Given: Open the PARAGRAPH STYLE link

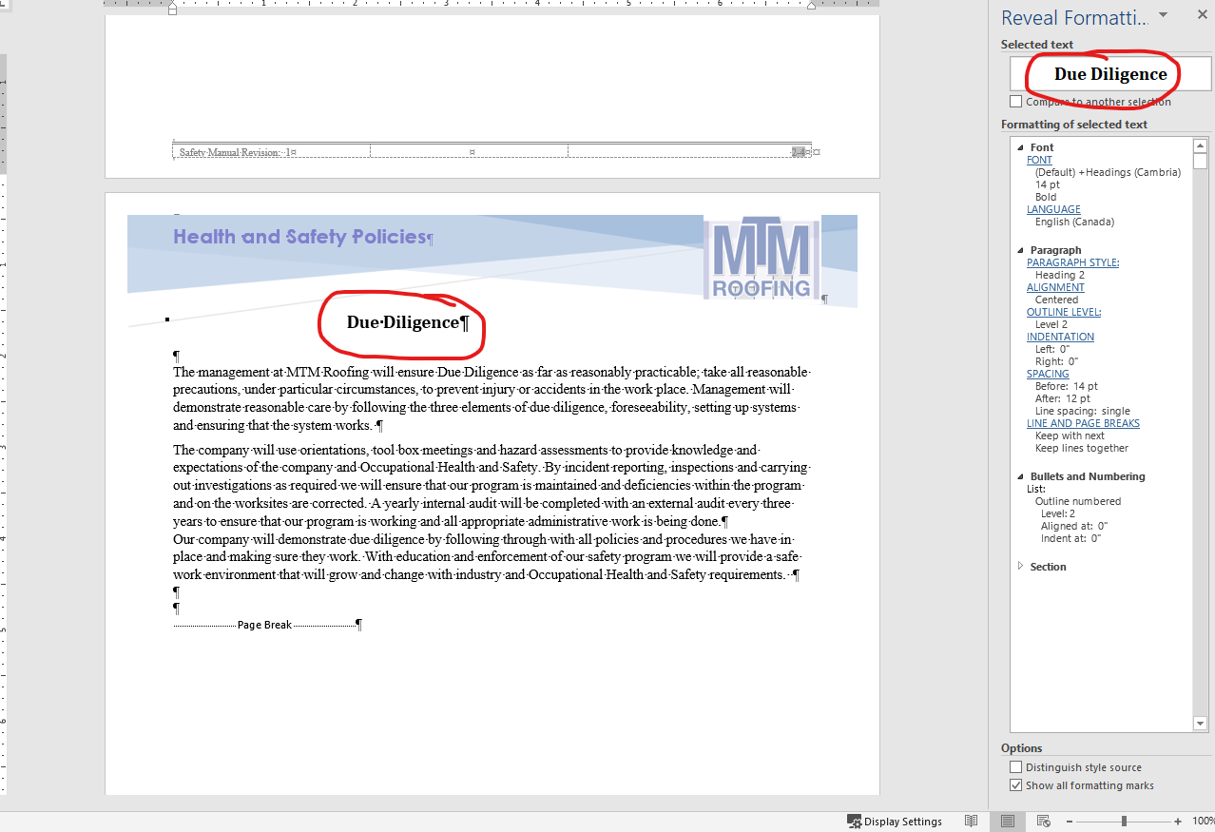Looking at the screenshot, I should coord(1072,262).
